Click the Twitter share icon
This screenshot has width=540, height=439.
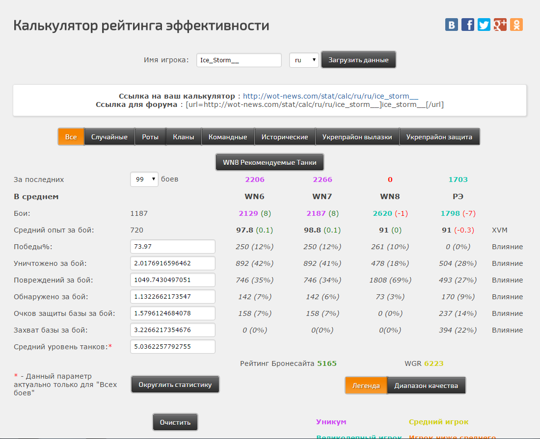[x=484, y=25]
